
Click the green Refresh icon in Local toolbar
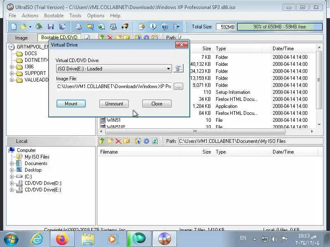click(x=155, y=141)
